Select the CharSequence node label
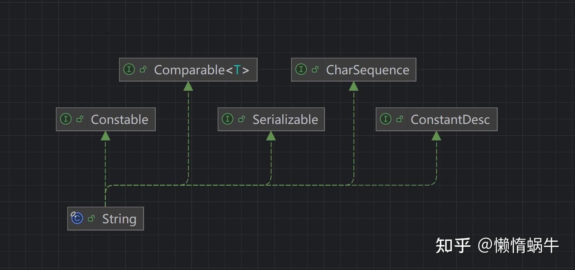 click(x=367, y=70)
